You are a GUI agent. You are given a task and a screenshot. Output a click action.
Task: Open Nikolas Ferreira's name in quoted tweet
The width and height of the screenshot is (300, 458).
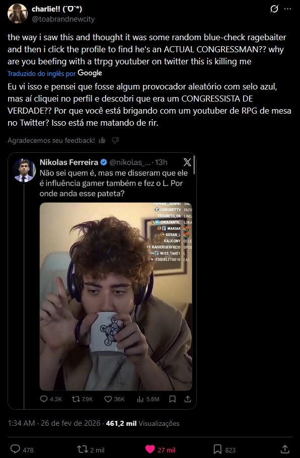pyautogui.click(x=69, y=162)
